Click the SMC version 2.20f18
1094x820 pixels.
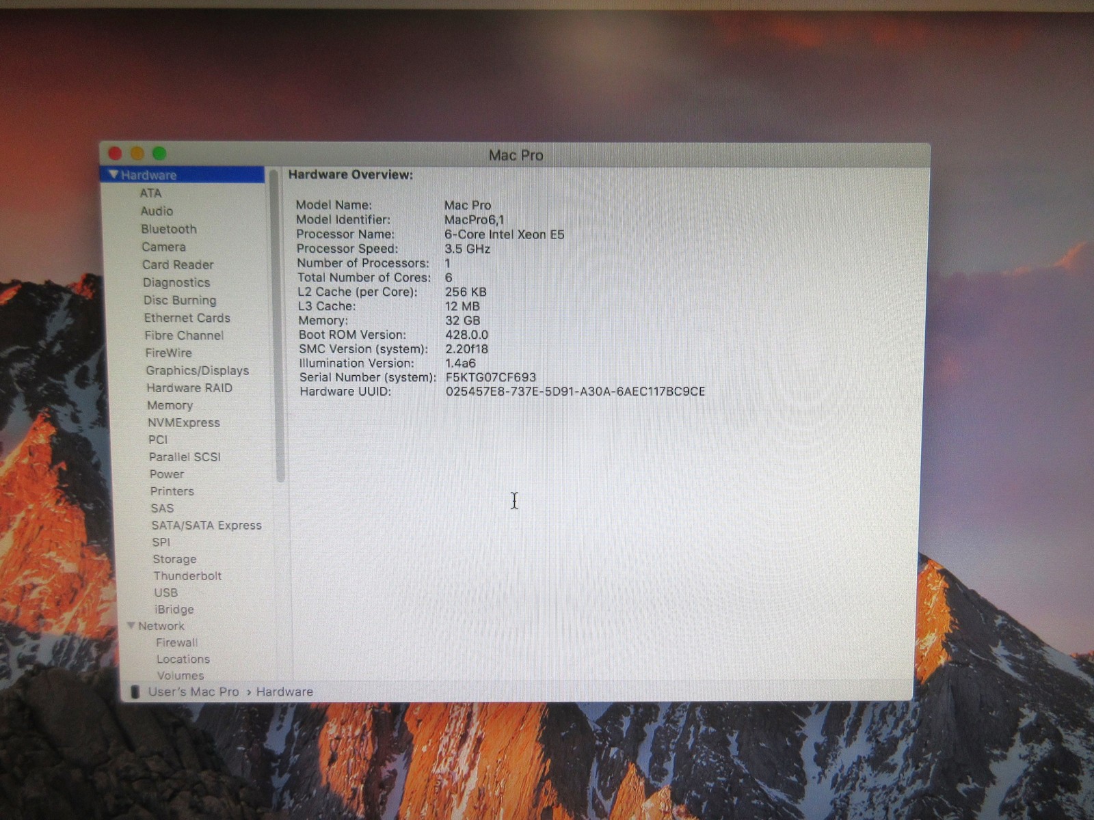point(467,349)
